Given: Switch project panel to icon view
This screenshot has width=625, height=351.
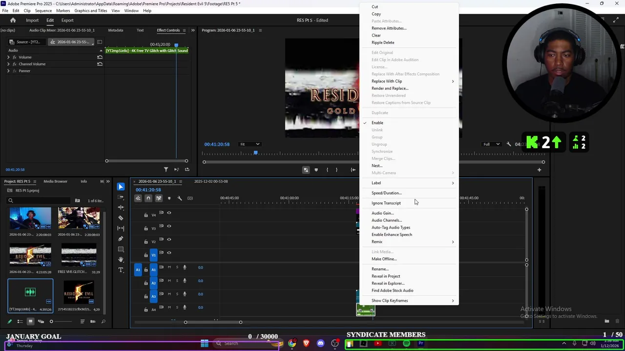Looking at the screenshot, I should click(30, 321).
